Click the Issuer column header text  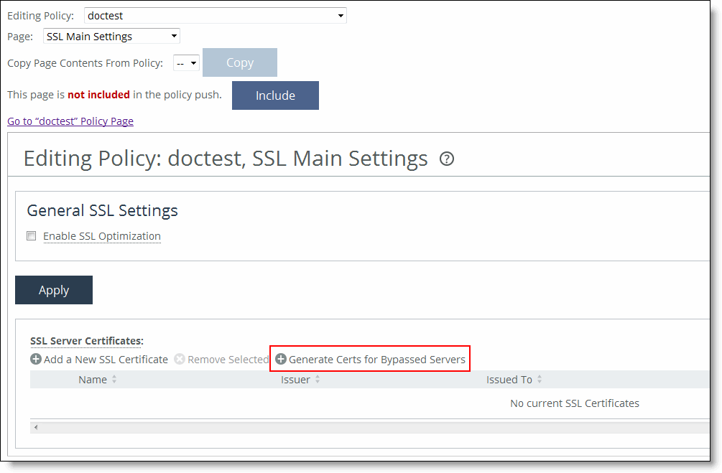coord(295,380)
